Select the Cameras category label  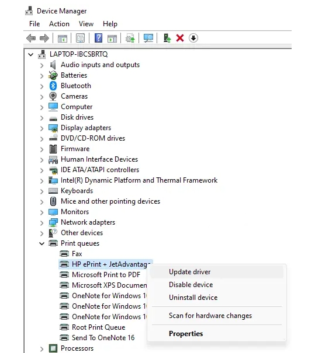(74, 96)
